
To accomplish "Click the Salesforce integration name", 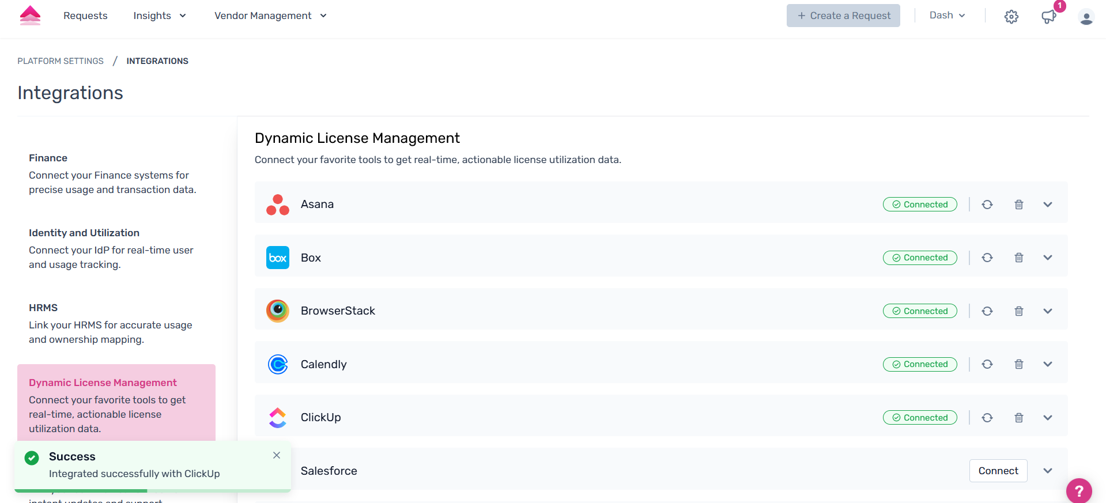I will (329, 471).
